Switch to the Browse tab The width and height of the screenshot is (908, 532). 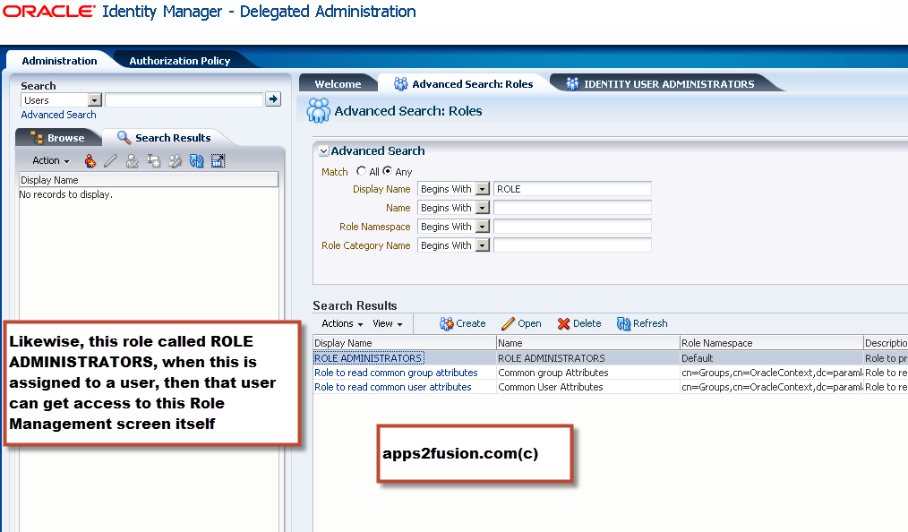[x=58, y=138]
